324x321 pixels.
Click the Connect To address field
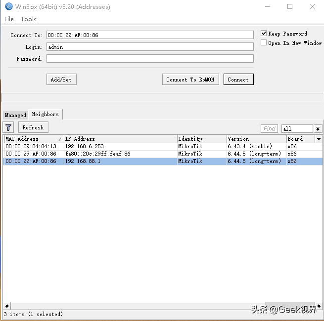click(x=150, y=35)
